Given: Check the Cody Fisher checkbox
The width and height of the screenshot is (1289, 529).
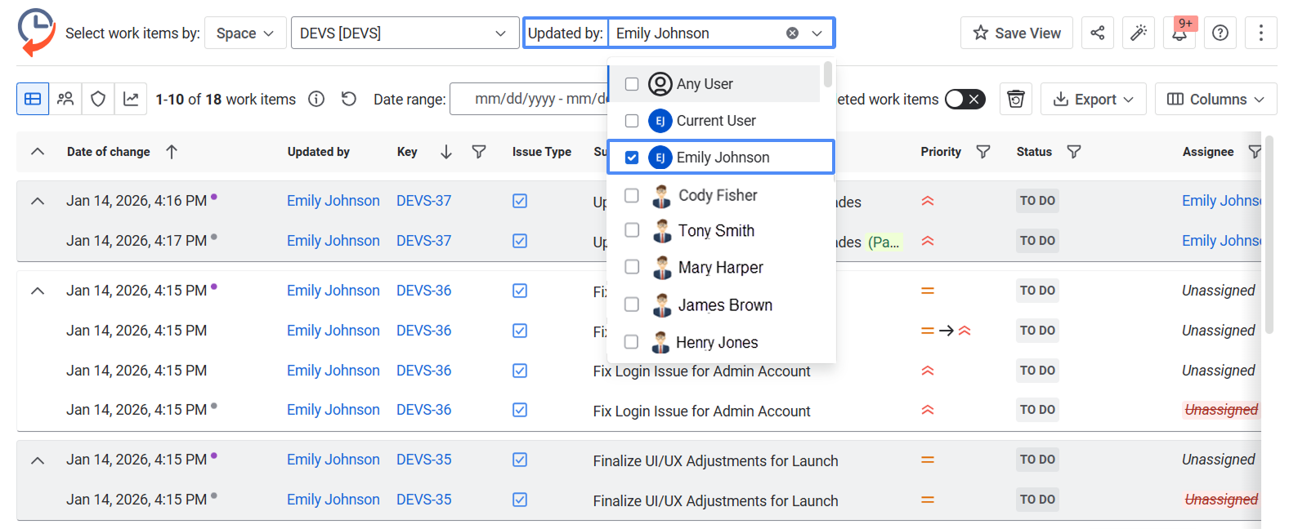Looking at the screenshot, I should 632,196.
